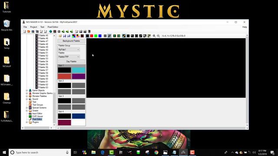The image size is (278, 156).
Task: Open the NESstuff folder on desktop
Action: click(x=7, y=62)
